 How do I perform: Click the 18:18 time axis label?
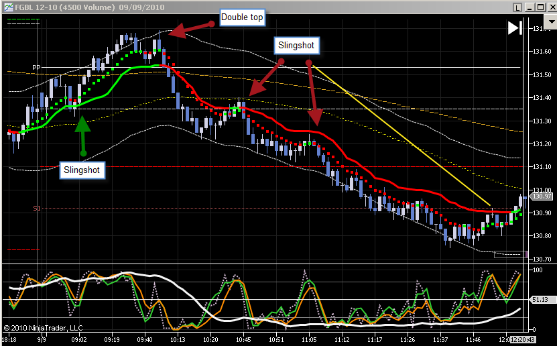9,339
